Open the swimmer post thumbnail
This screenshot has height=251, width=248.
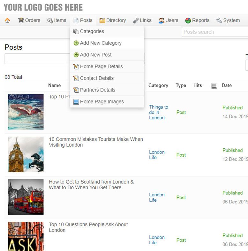[x=26, y=112]
